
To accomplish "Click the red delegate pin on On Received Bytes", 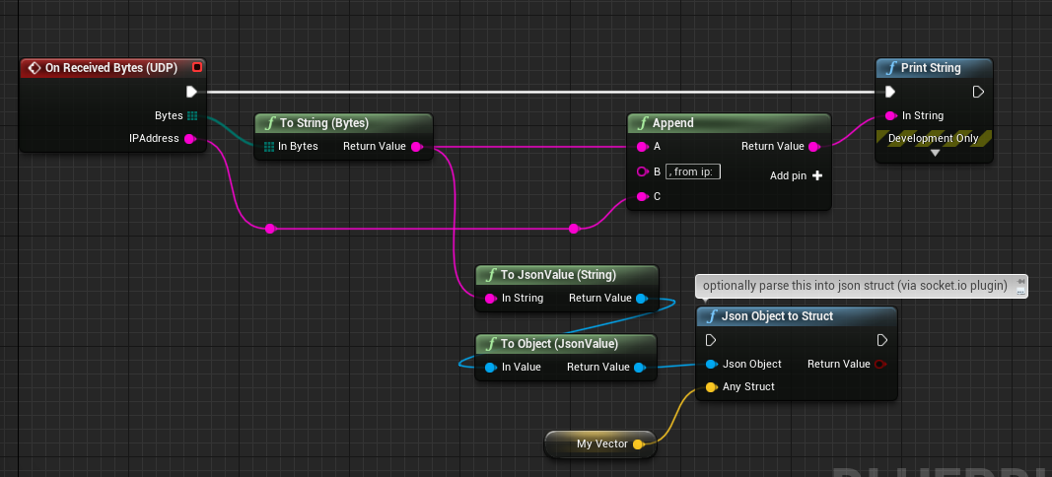I will point(197,67).
